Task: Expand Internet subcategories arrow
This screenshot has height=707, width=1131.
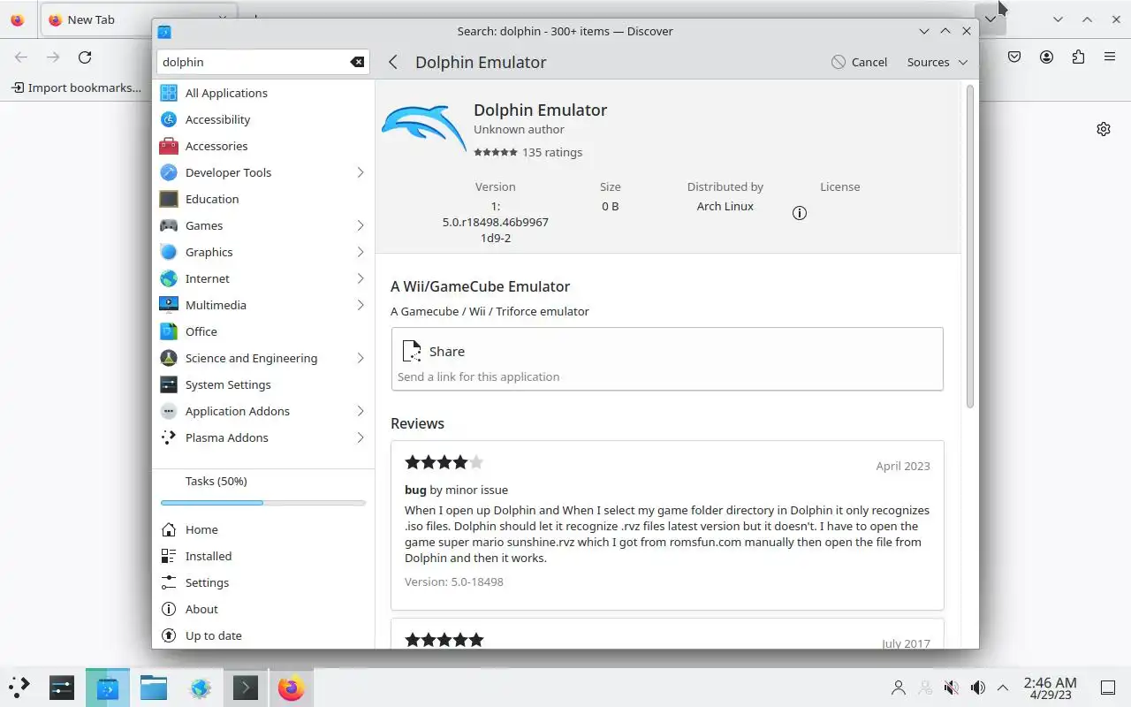Action: coord(361,278)
